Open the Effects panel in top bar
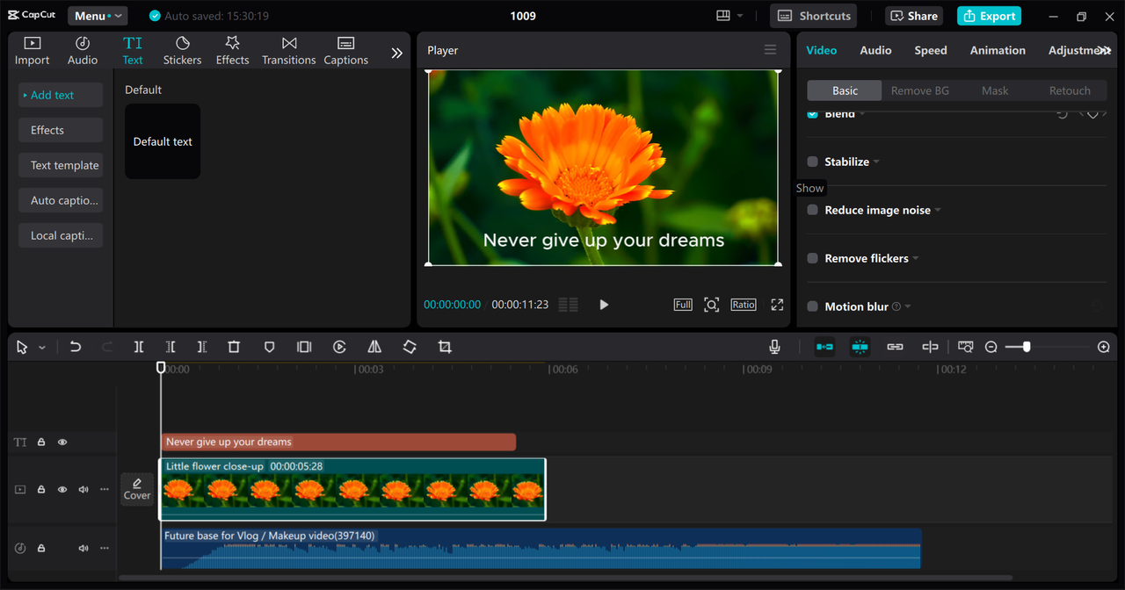Screen dimensions: 1125x590 (233, 51)
